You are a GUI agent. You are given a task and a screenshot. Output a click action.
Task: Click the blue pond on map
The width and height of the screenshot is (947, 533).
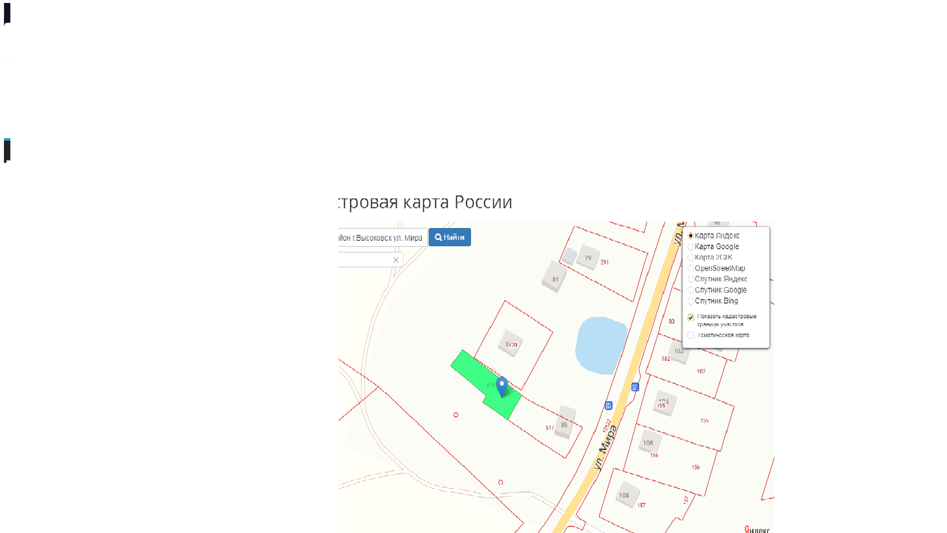600,345
